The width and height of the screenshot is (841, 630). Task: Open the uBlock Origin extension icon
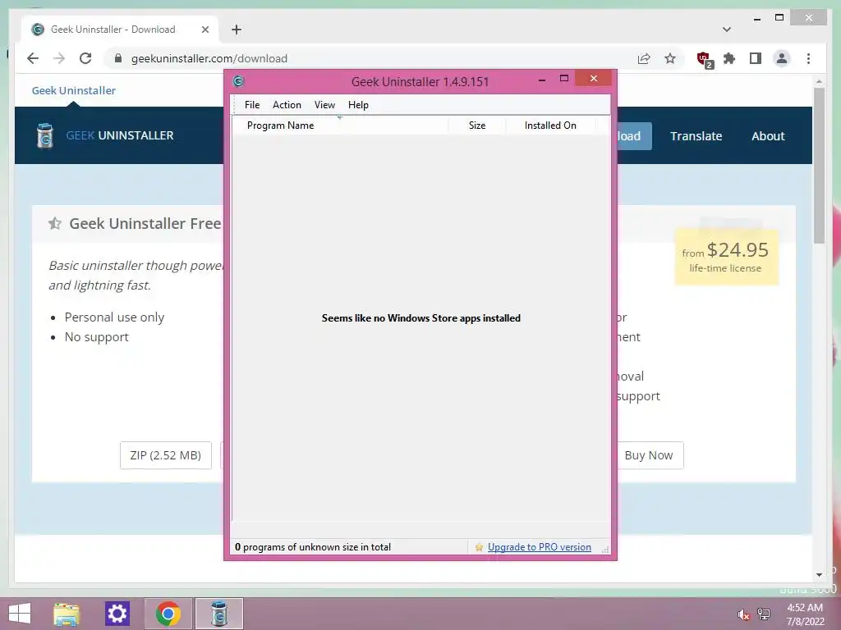tap(704, 59)
